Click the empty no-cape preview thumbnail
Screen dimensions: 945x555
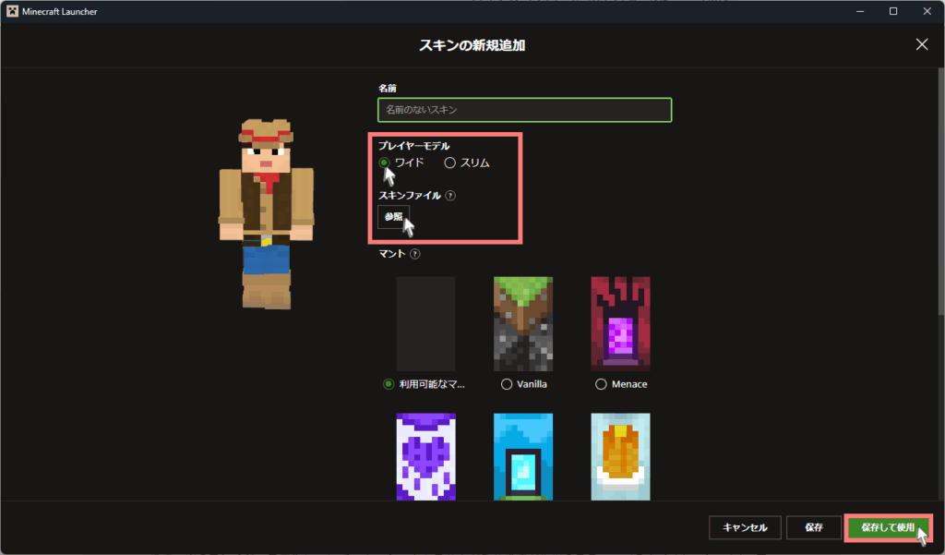click(x=425, y=323)
